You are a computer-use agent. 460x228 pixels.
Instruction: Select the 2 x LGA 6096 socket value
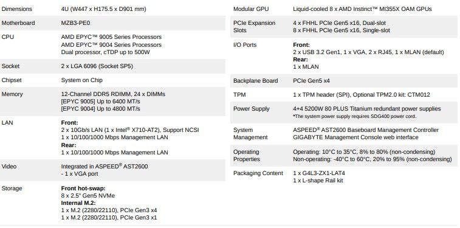pos(97,66)
